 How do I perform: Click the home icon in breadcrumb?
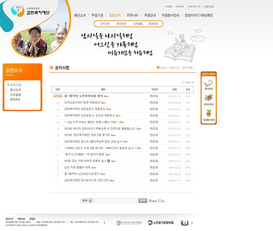158,67
